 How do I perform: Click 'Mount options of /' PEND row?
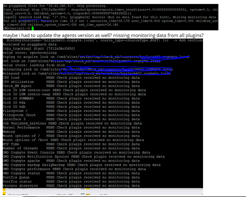[x=71, y=136]
